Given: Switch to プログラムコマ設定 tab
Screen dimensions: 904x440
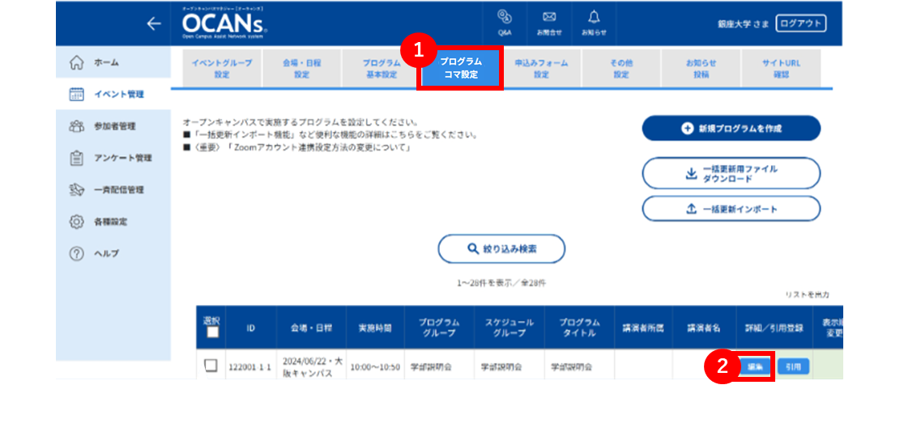Looking at the screenshot, I should pos(461,69).
